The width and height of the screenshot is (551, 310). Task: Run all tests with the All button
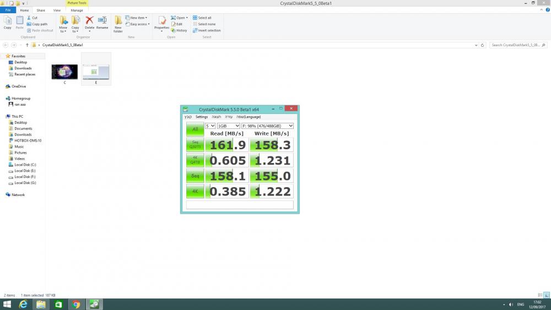195,129
